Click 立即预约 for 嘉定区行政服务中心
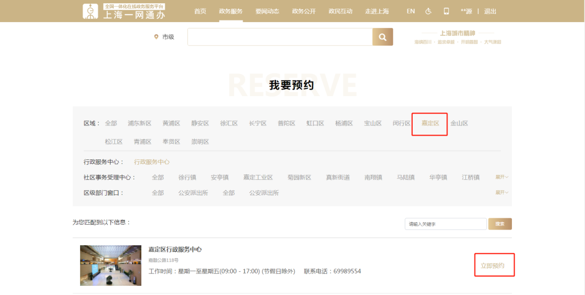 point(493,265)
